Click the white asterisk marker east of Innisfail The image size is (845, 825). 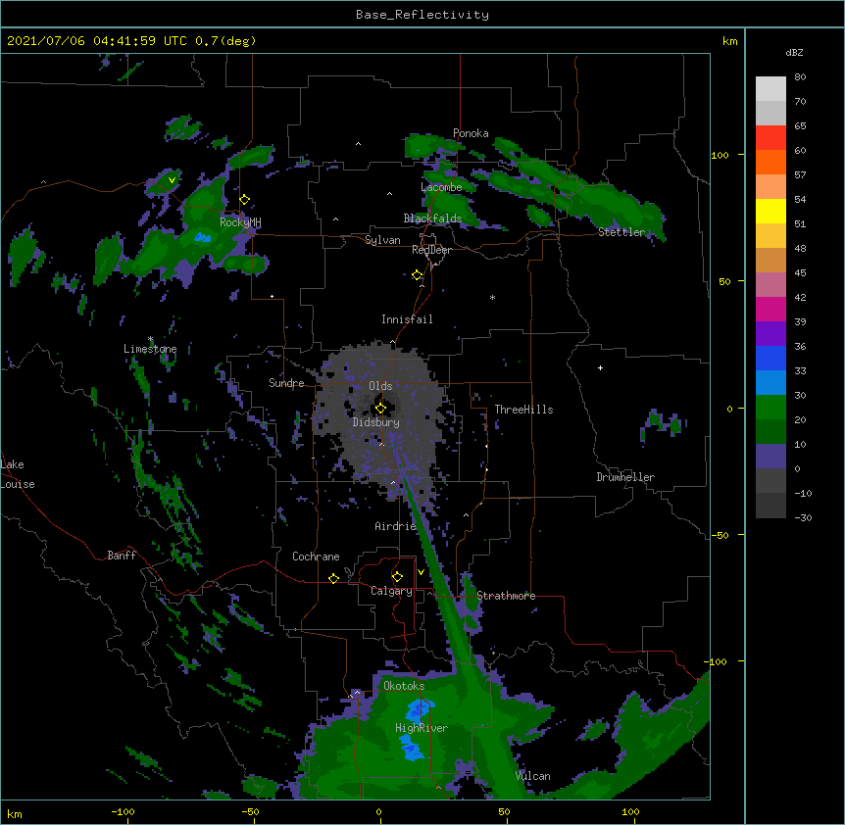point(492,297)
